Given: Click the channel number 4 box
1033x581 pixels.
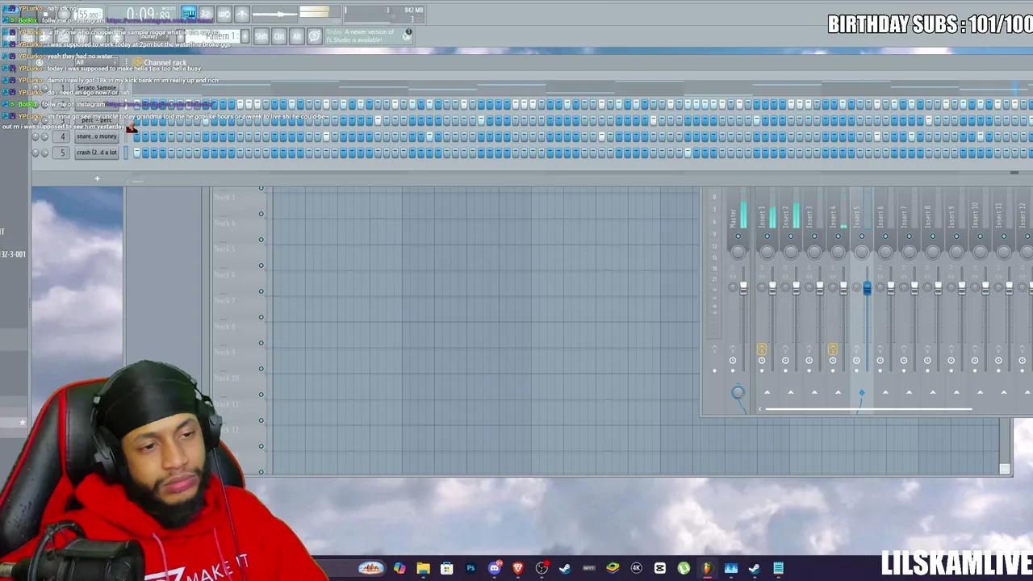Looking at the screenshot, I should 62,136.
